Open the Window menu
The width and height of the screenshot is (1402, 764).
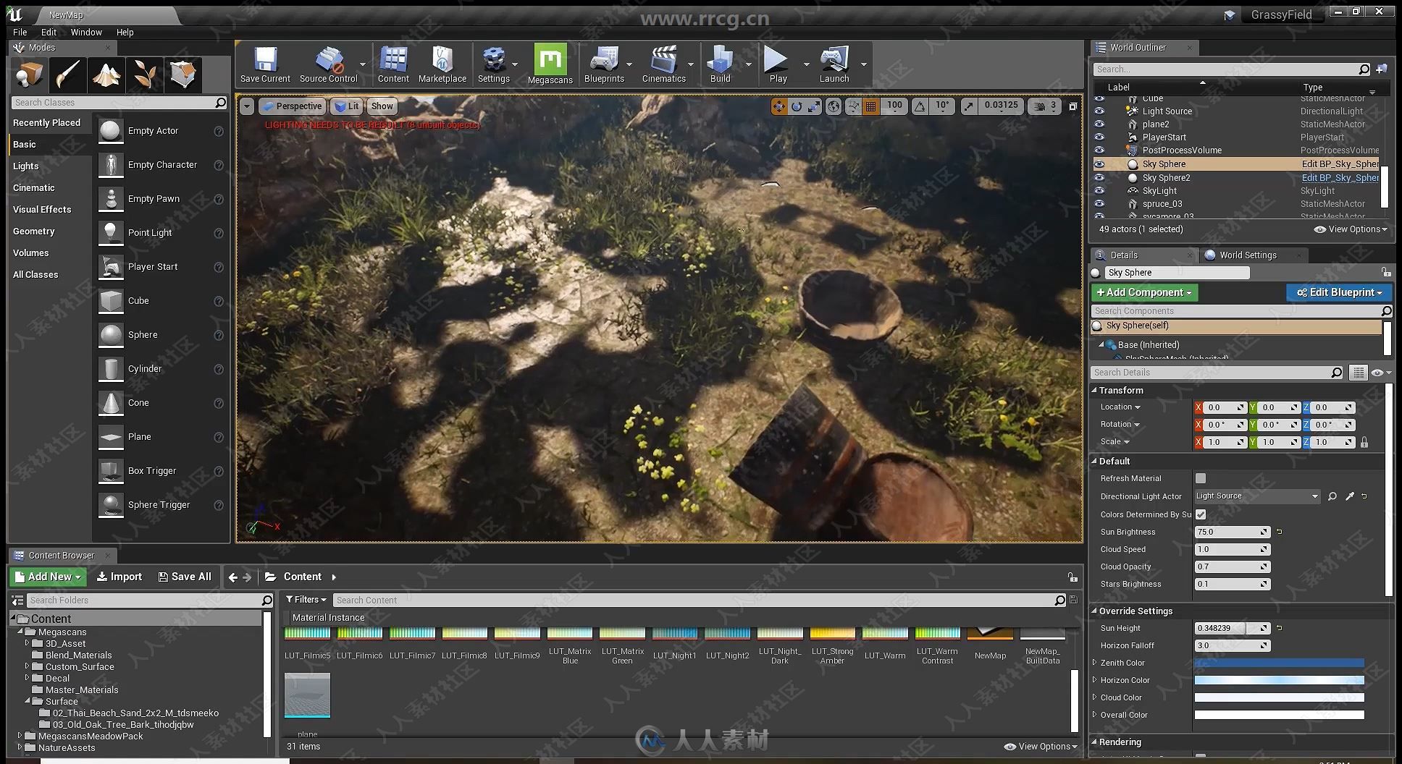click(x=86, y=33)
